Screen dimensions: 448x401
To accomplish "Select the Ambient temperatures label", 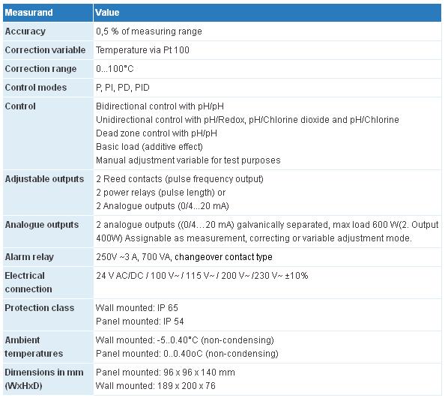I will 34,347.
